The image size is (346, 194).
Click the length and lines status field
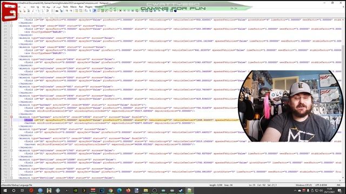(221, 185)
